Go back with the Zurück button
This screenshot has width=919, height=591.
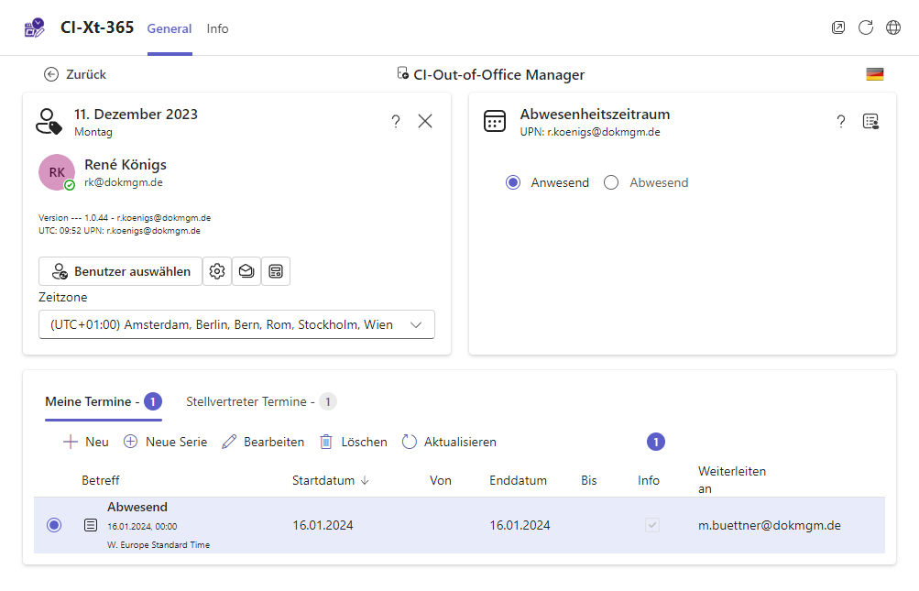click(75, 74)
